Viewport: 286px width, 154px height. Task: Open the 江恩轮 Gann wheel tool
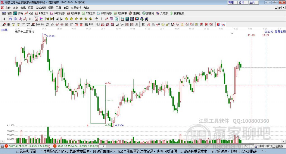point(135,13)
